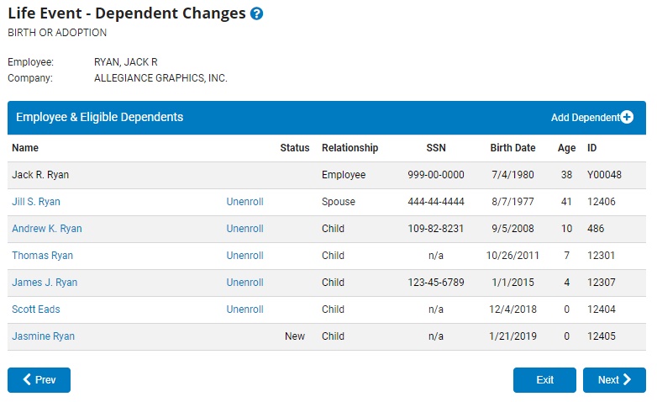
Task: Click the Birth Date column header
Action: [x=512, y=148]
